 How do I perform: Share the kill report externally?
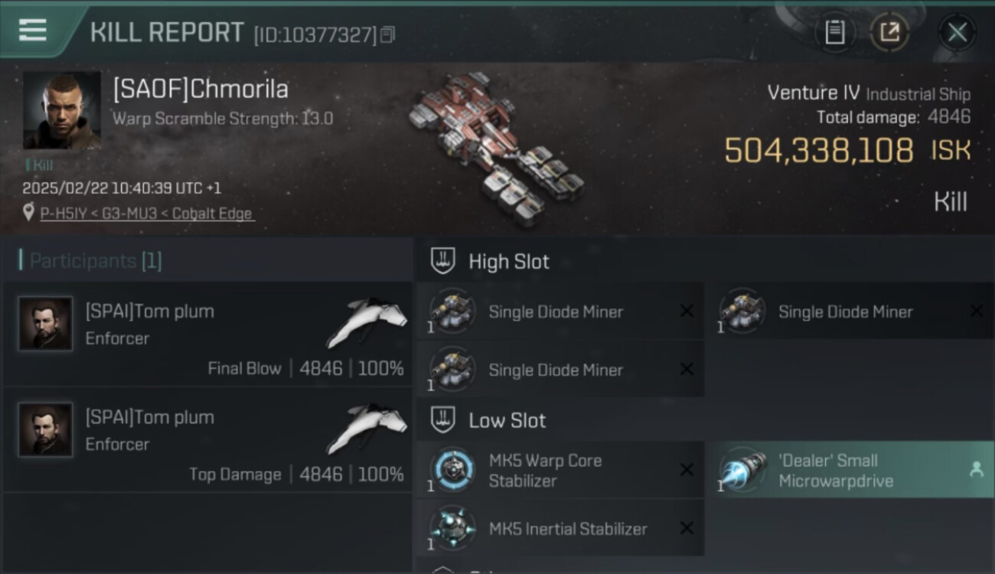coord(889,32)
